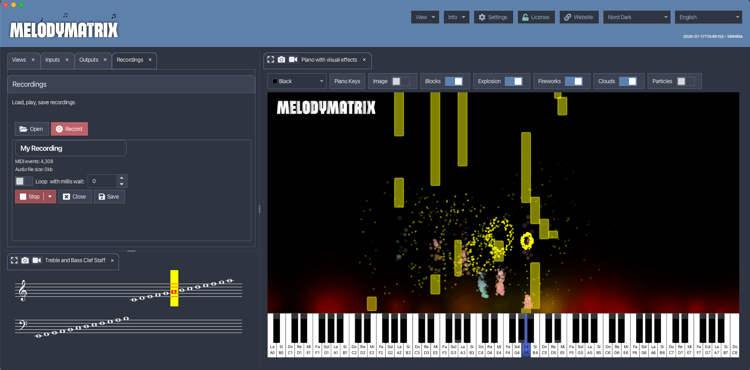The width and height of the screenshot is (750, 370).
Task: Close the Inputs tab
Action: (67, 60)
